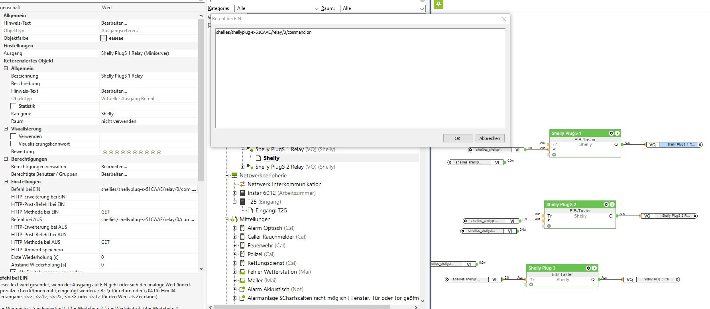The image size is (710, 309).
Task: Collapse Allgemein under Referenziertes Objekt
Action: pyautogui.click(x=6, y=68)
